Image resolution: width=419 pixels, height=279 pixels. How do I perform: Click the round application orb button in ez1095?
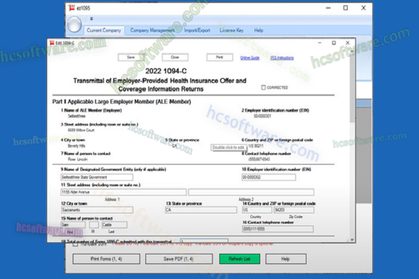coord(74,24)
